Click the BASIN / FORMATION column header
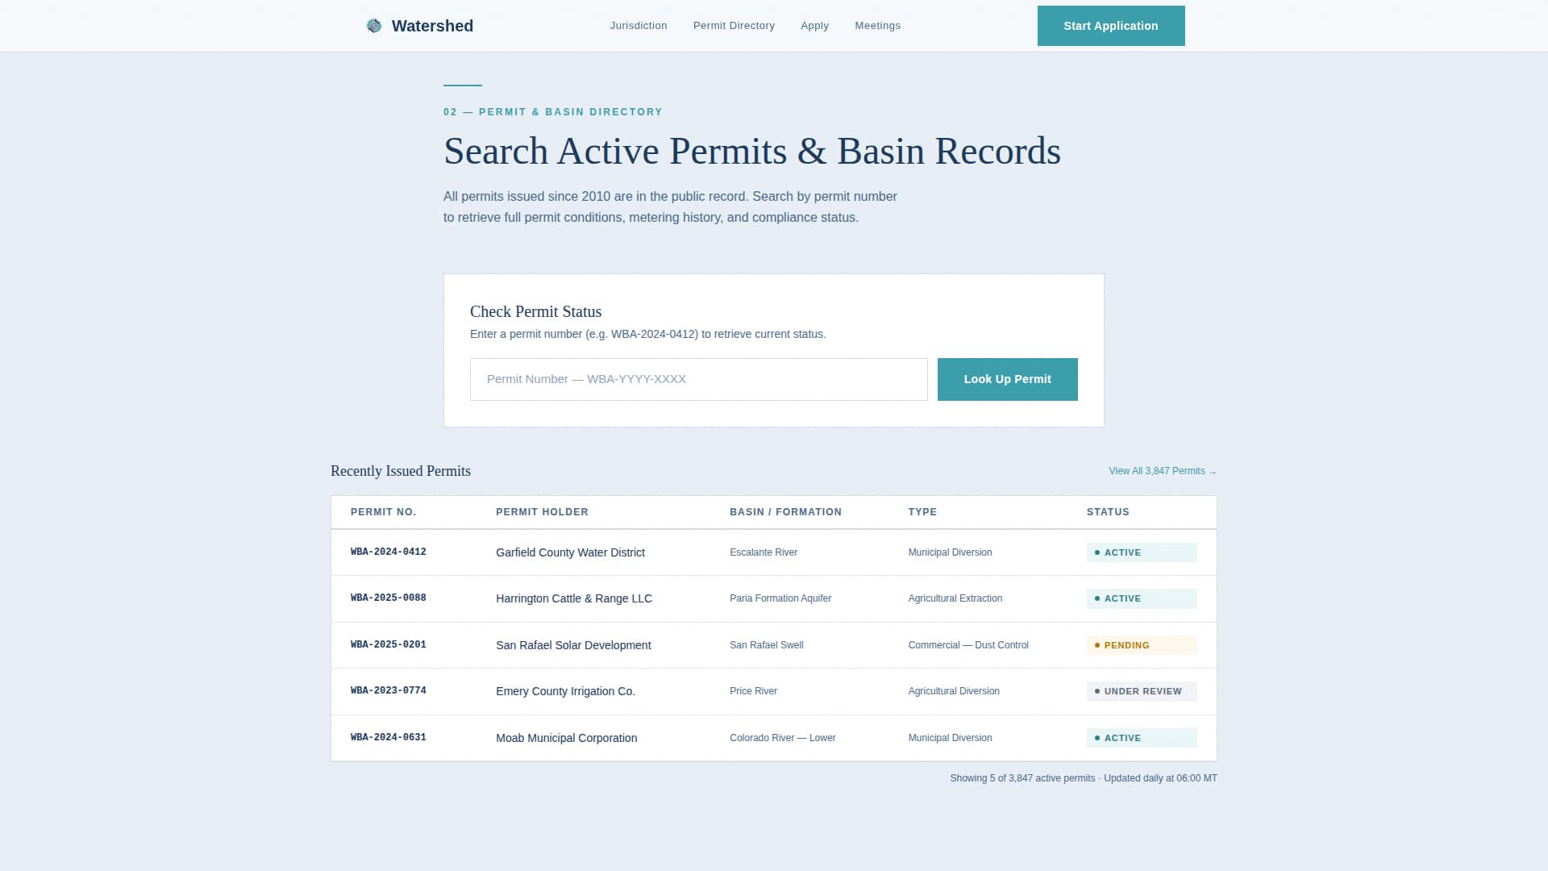The height and width of the screenshot is (871, 1548). 785,512
